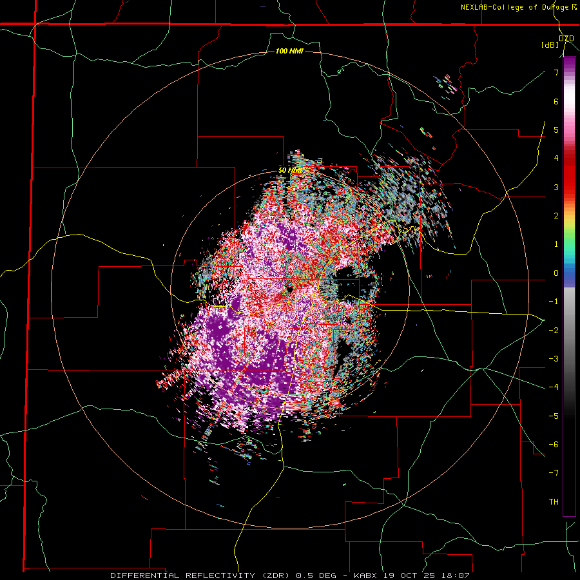Pick the red band of the color bar
This screenshot has height=580, width=580.
(569, 174)
